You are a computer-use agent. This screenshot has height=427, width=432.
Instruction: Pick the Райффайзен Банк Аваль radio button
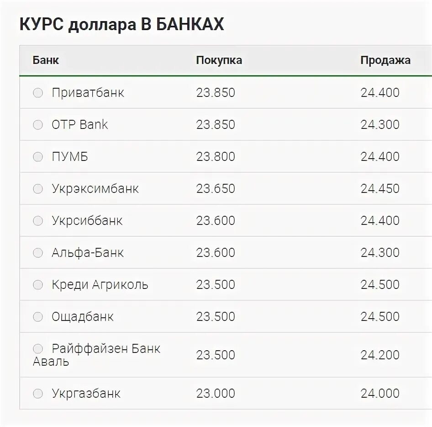[x=38, y=349]
